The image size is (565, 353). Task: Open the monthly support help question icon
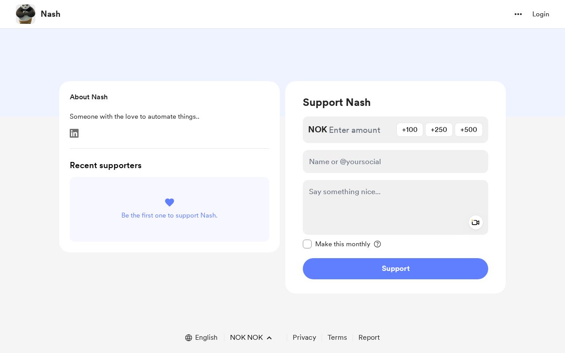[377, 244]
